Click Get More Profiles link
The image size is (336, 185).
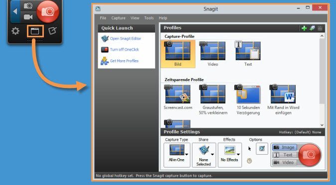124,61
